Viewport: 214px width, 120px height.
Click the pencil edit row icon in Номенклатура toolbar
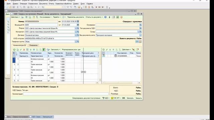21,50
